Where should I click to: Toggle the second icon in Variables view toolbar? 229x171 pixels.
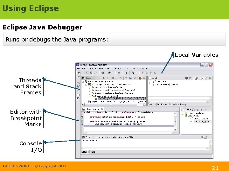191,78
